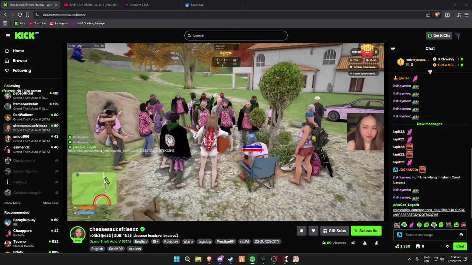
Task: Open pabsofficial channel in Following list
Action: 31,95
